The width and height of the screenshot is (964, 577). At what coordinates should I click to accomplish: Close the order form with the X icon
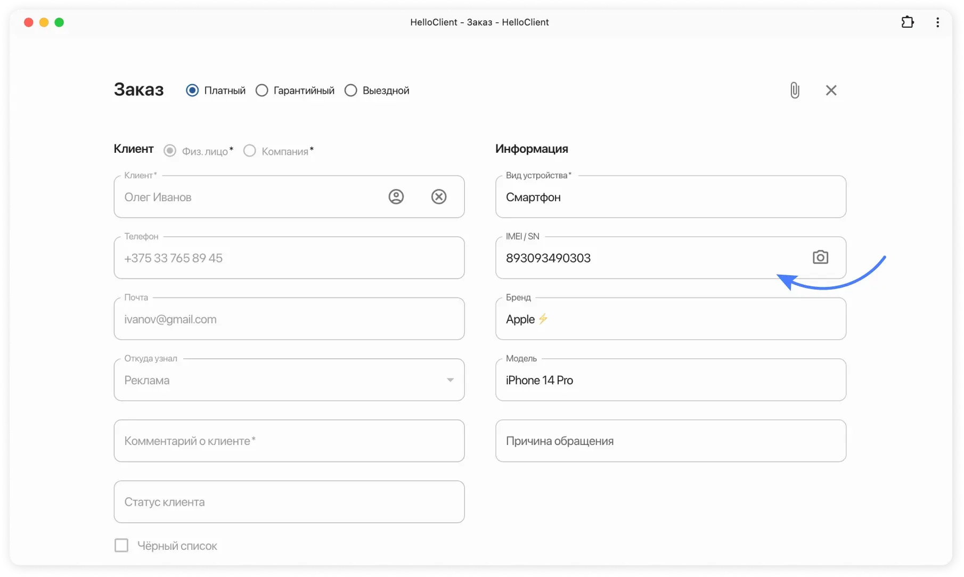click(831, 90)
